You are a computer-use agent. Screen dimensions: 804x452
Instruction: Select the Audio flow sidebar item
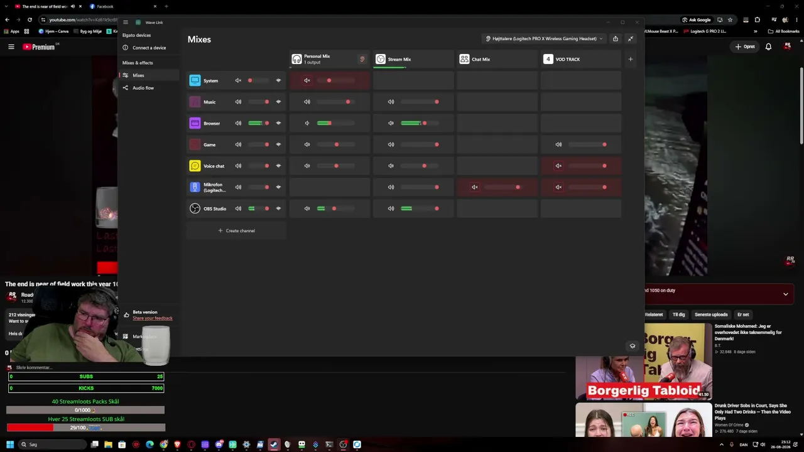[149, 88]
